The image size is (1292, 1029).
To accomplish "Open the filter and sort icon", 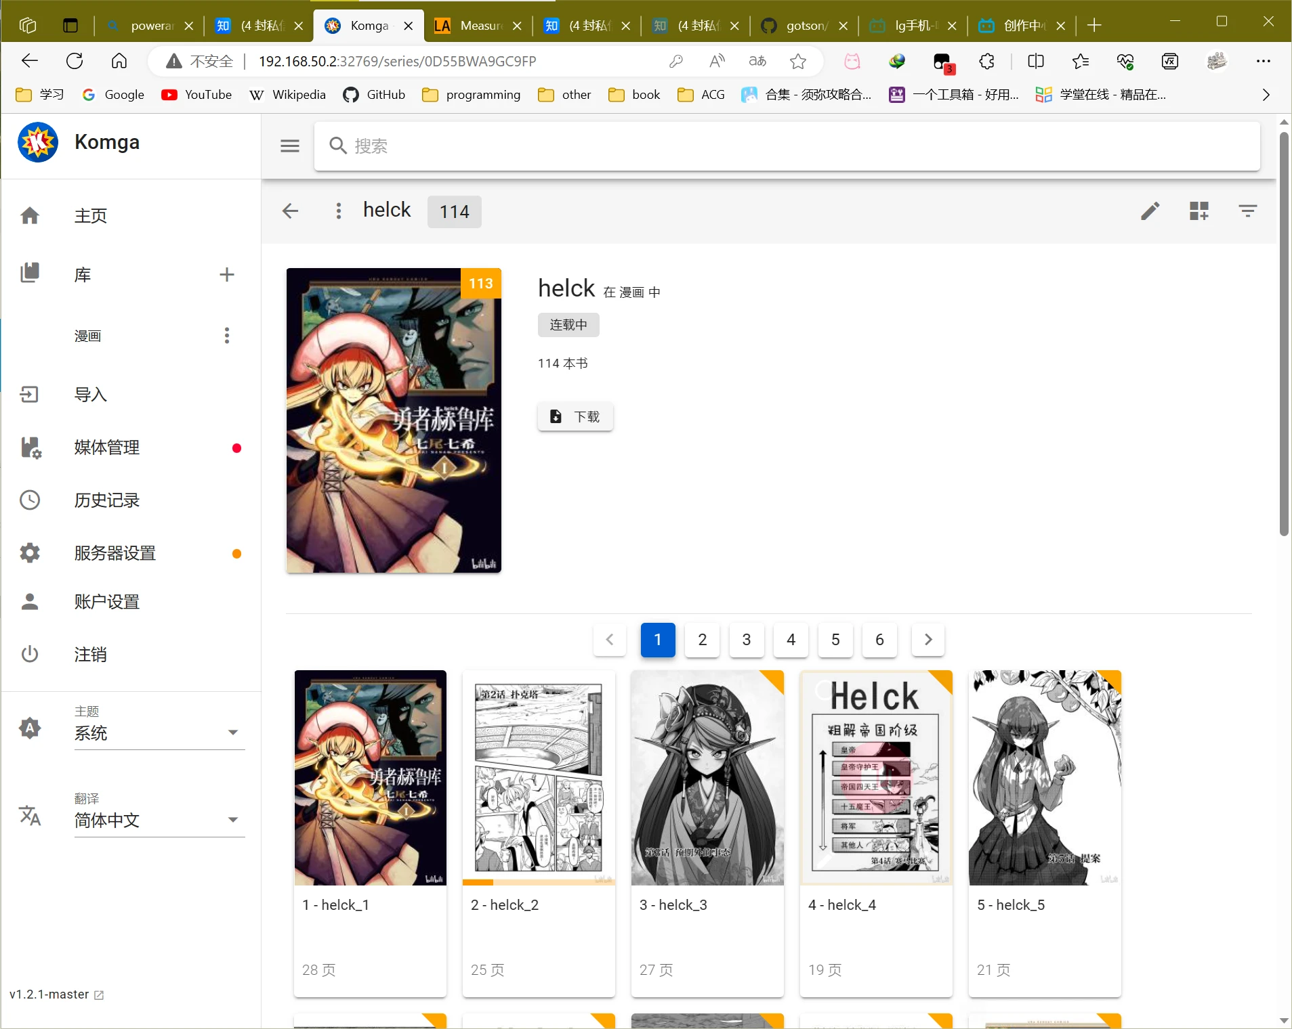I will [x=1247, y=211].
